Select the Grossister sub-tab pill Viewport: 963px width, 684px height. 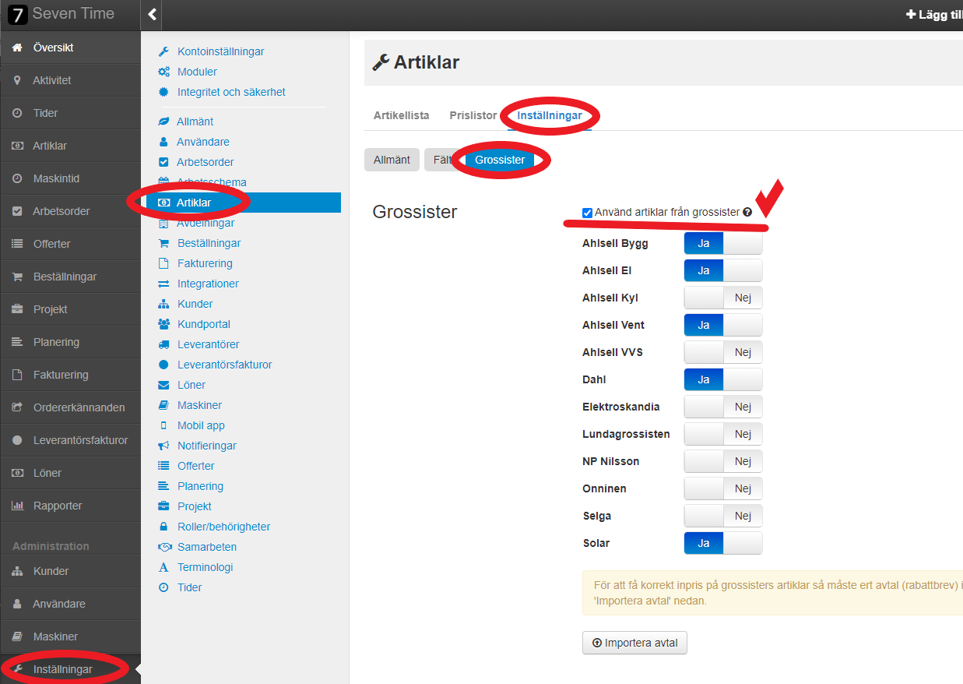[500, 160]
